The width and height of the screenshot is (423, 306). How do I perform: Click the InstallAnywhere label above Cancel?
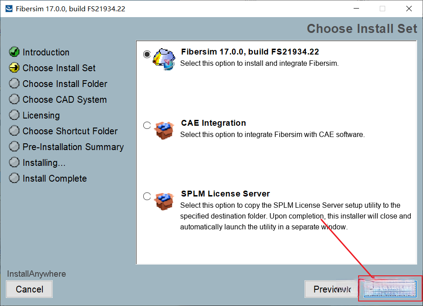click(x=36, y=274)
